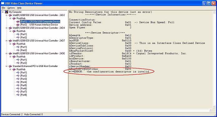Select the My Computer root node icon

pos(6,12)
